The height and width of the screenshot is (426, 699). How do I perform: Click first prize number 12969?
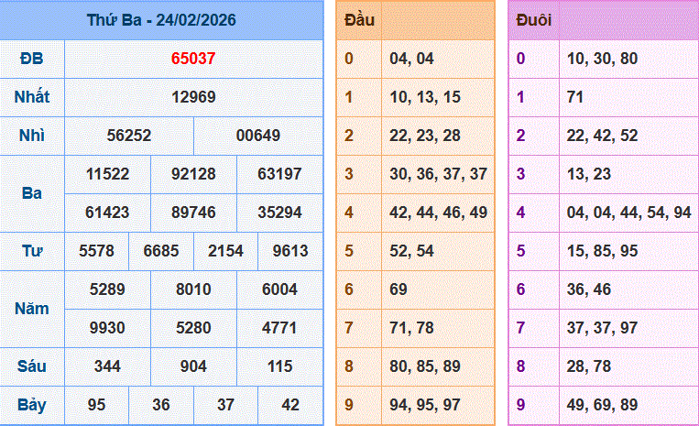pyautogui.click(x=193, y=97)
